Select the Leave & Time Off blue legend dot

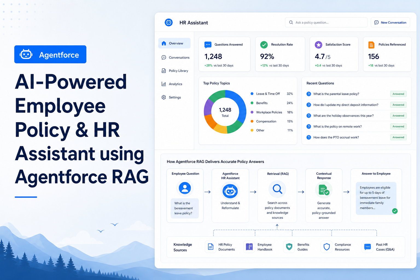tap(252, 94)
